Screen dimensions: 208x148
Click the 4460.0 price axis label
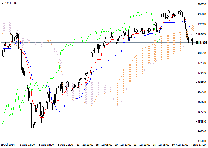[202, 141]
